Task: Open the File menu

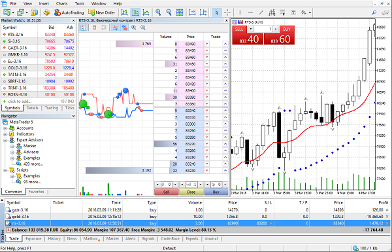Action: coord(13,3)
